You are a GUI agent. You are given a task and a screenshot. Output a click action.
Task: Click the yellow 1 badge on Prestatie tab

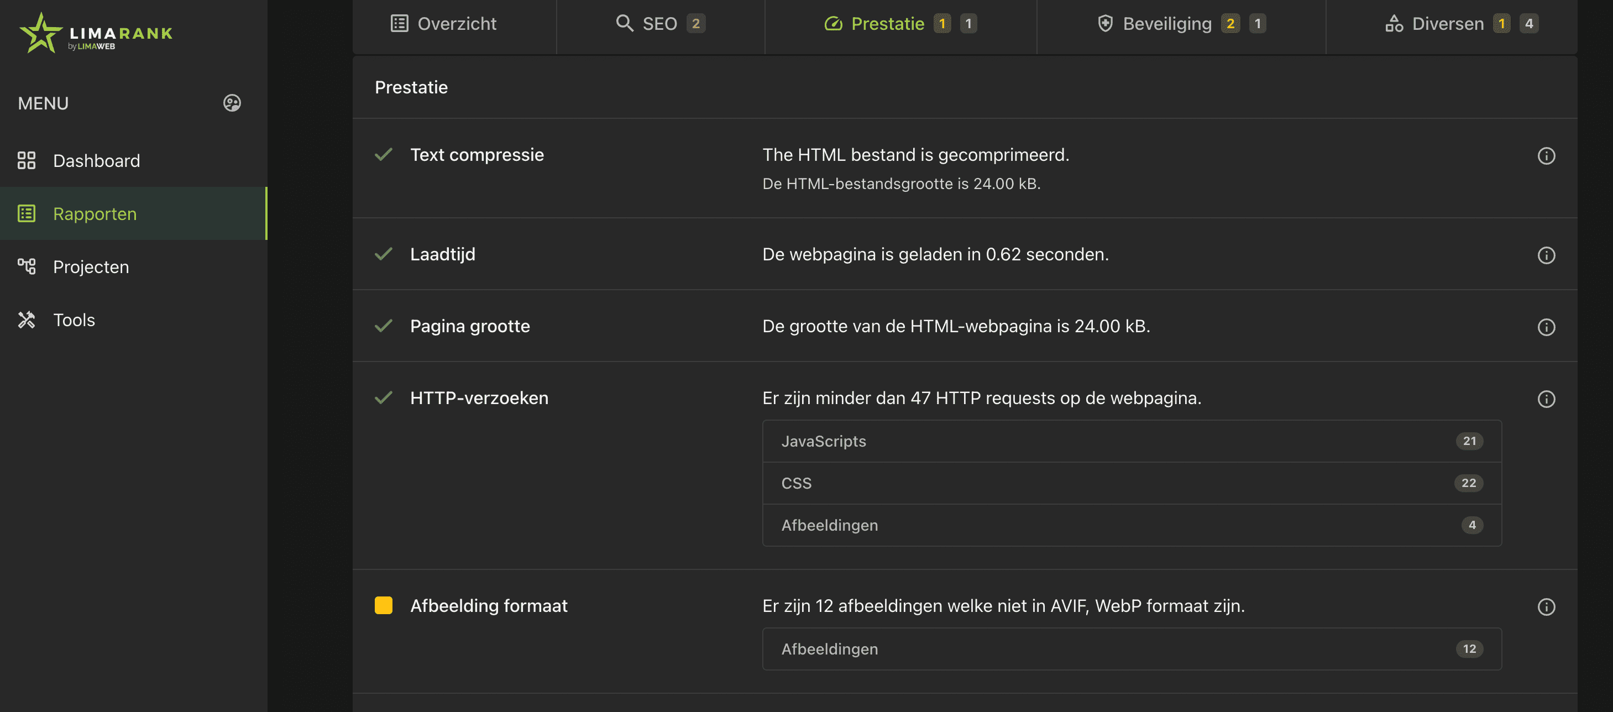pos(942,24)
